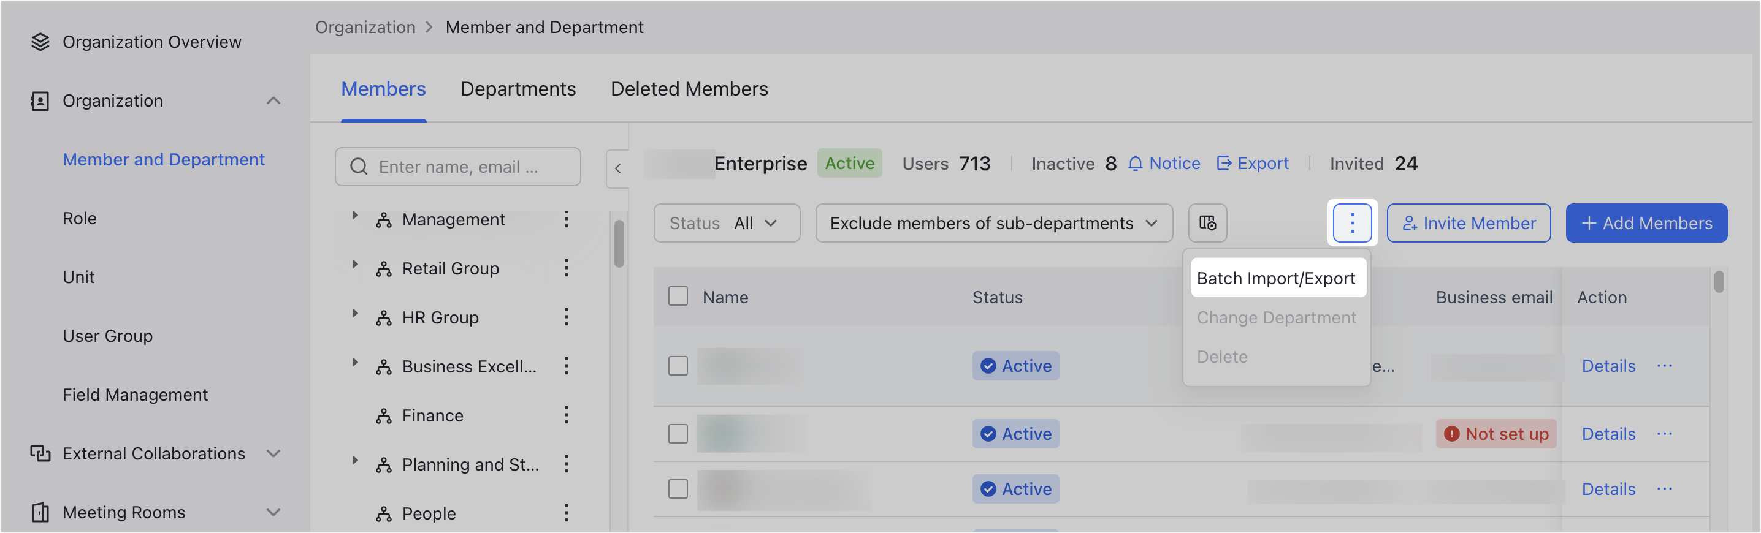Open the three-dot menu beside HR Group
This screenshot has height=533, width=1761.
pos(566,318)
